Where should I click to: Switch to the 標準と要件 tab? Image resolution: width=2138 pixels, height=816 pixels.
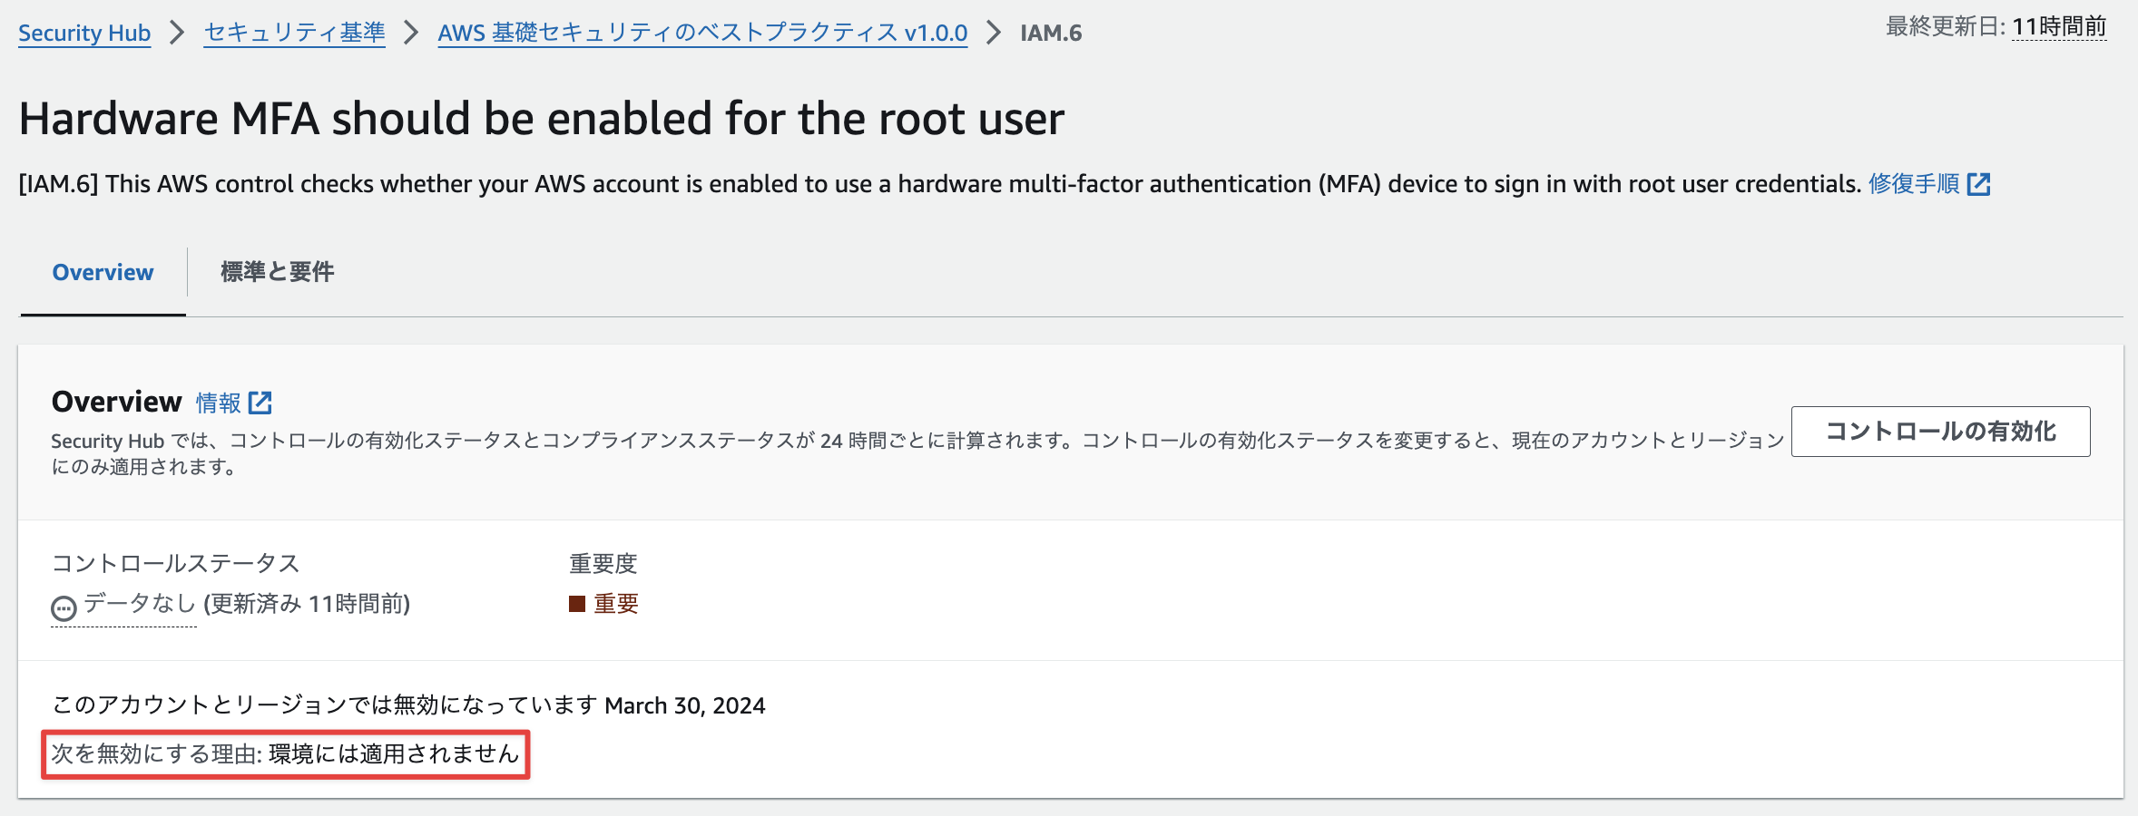(278, 272)
